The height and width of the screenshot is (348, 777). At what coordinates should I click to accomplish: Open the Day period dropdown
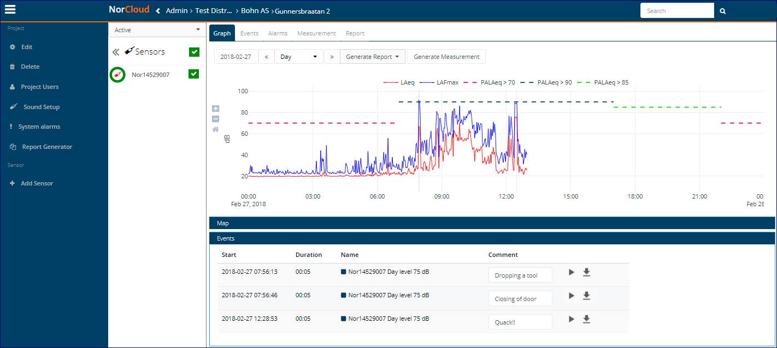[x=298, y=57]
